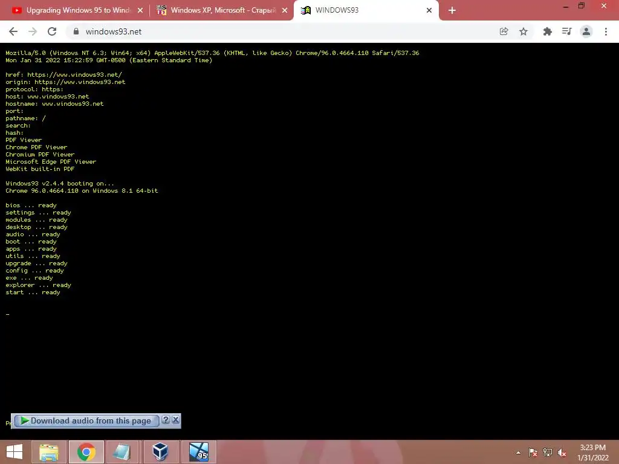Open the media control icon
The width and height of the screenshot is (619, 464).
coord(566,31)
